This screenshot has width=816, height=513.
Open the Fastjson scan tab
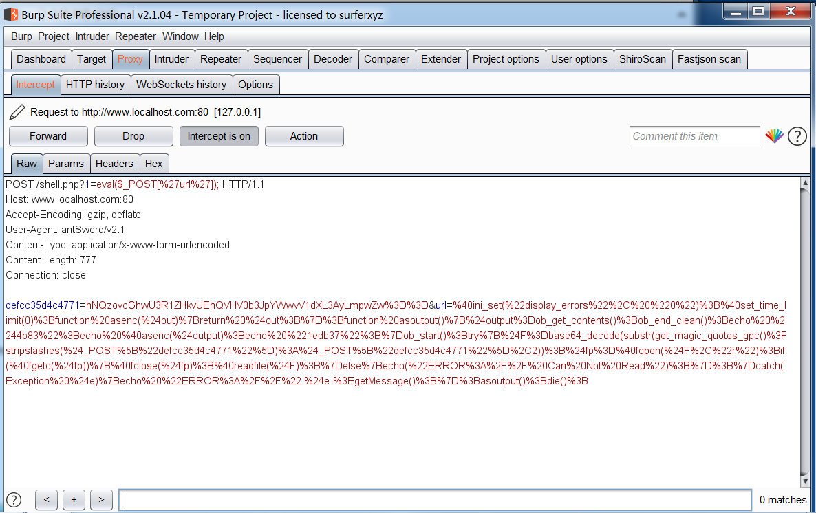[709, 59]
